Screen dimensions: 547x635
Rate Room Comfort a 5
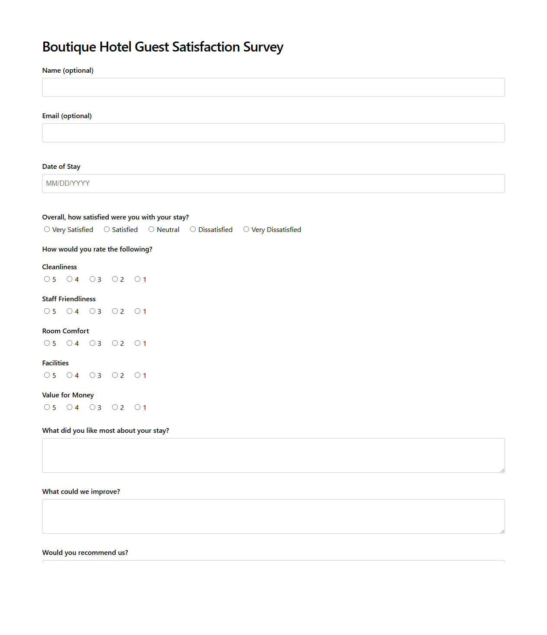point(47,343)
